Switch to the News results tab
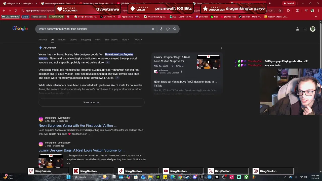322x181 pixels. click(x=98, y=39)
